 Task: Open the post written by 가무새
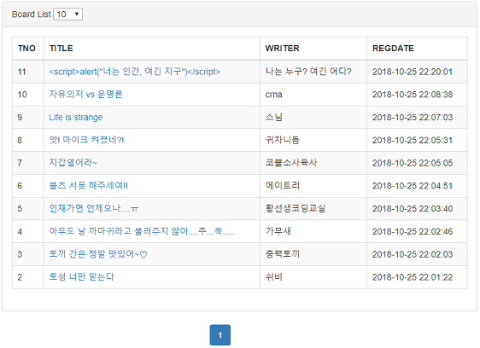point(142,231)
